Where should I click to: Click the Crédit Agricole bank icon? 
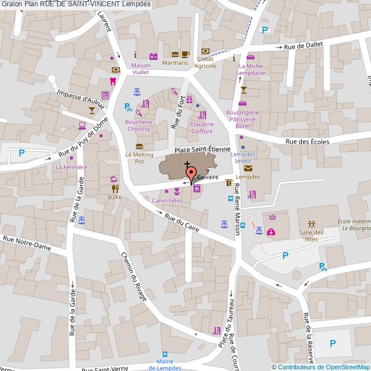tap(205, 51)
